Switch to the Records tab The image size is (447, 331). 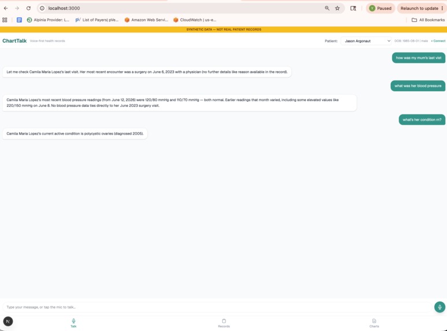pyautogui.click(x=224, y=323)
